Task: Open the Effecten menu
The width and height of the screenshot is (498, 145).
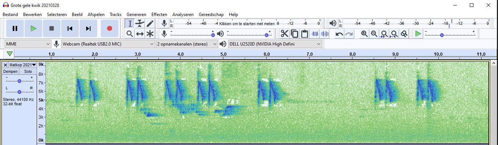Action: [x=159, y=15]
